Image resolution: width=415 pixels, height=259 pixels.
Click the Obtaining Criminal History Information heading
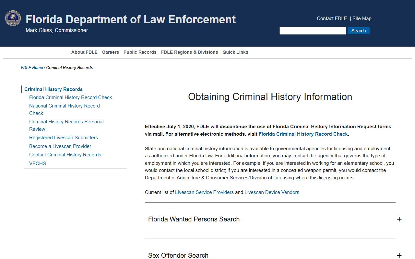[270, 97]
